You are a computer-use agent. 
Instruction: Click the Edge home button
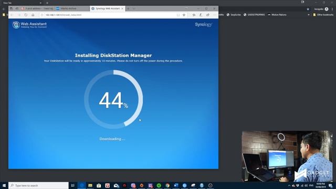click(33, 15)
